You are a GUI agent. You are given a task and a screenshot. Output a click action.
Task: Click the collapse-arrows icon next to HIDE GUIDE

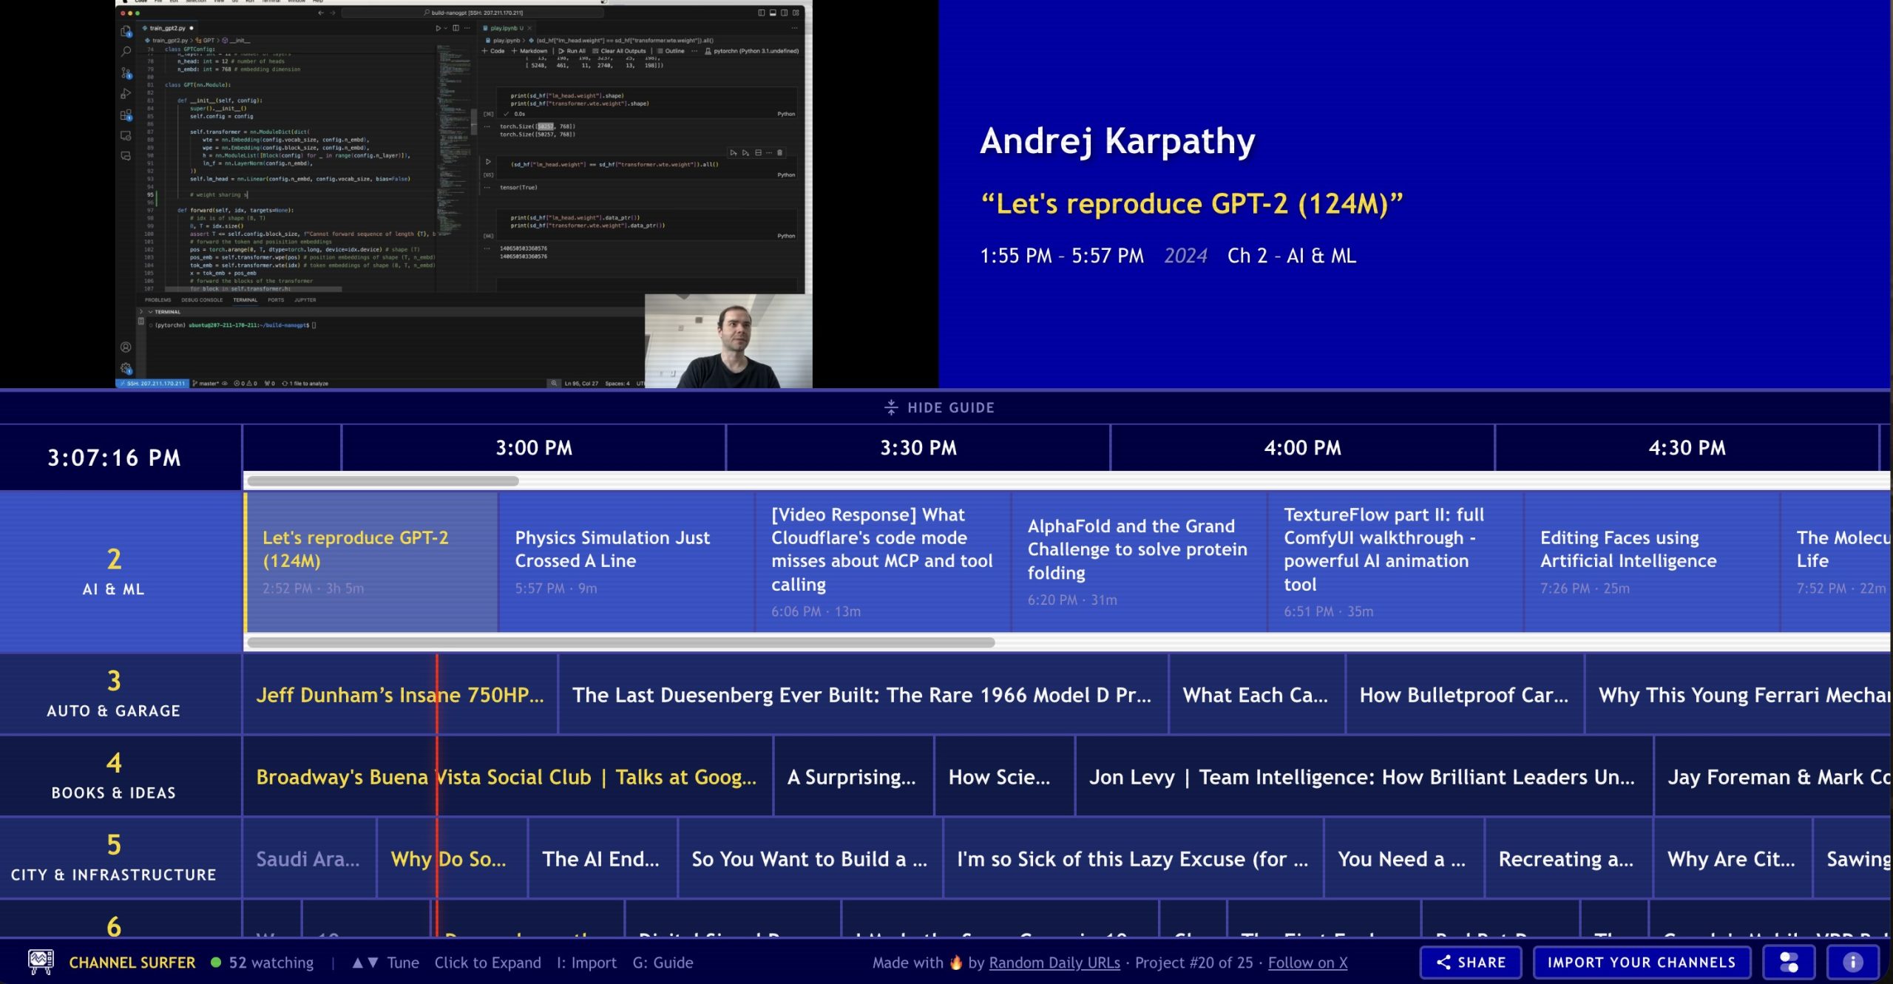[x=891, y=407]
